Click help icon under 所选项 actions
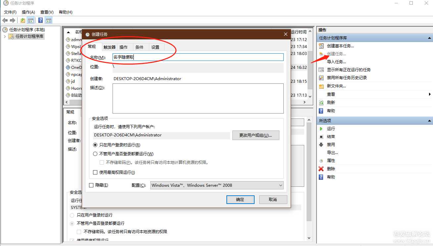 pos(321,177)
